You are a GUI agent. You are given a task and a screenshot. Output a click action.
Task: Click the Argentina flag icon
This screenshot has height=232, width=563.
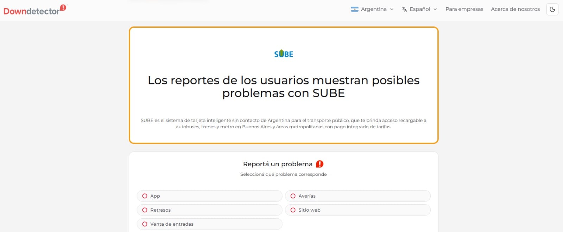(x=355, y=9)
